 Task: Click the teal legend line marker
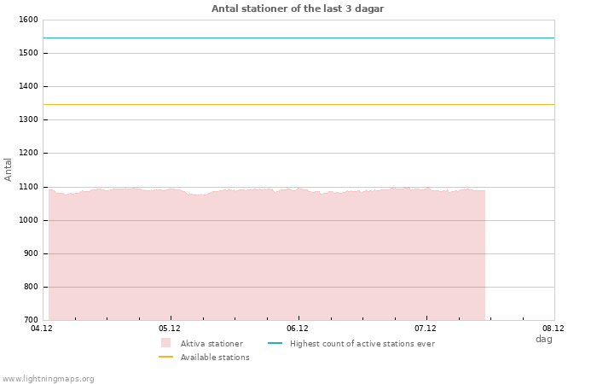[275, 343]
